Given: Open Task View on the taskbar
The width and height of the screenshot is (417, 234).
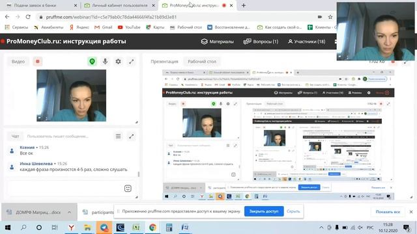Looking at the screenshot, I should pyautogui.click(x=55, y=227).
